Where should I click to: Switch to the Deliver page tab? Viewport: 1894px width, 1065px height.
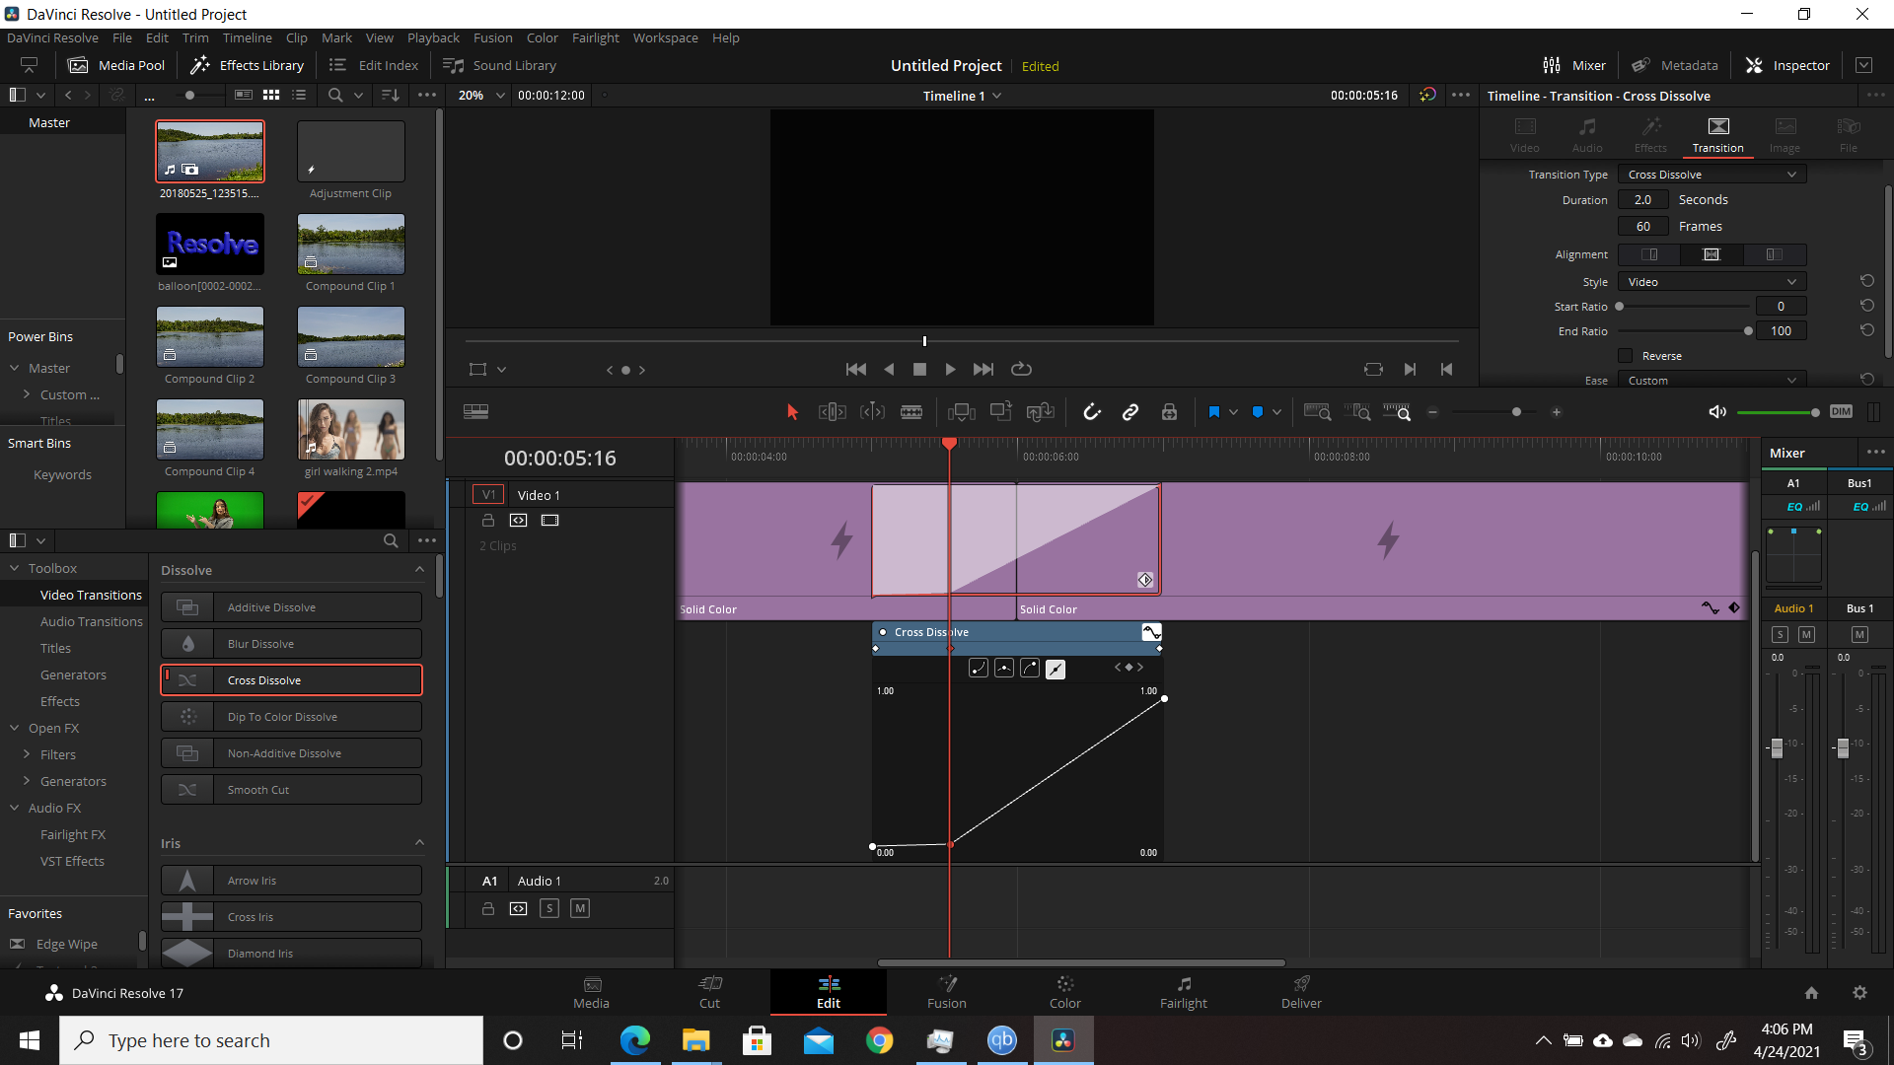(x=1301, y=992)
